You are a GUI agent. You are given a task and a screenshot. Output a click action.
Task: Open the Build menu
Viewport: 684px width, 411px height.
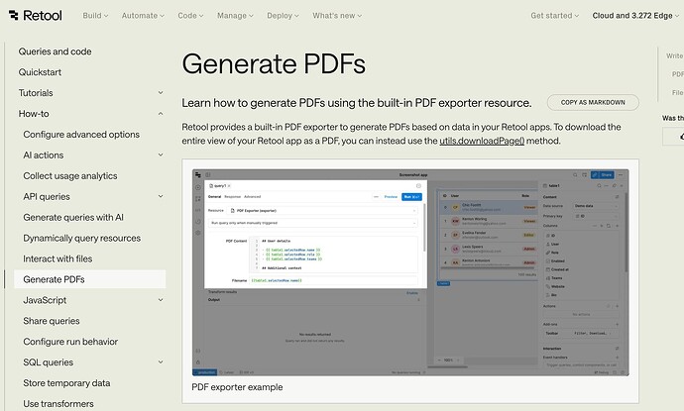95,16
